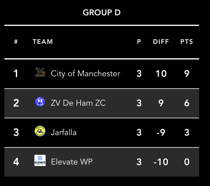Viewport: 210px width, 186px height.
Task: Open the ZV De Ham ZC team link
Action: tap(78, 103)
